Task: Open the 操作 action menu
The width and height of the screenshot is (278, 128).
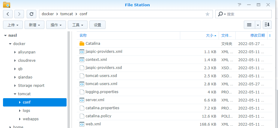Action: coord(56,25)
